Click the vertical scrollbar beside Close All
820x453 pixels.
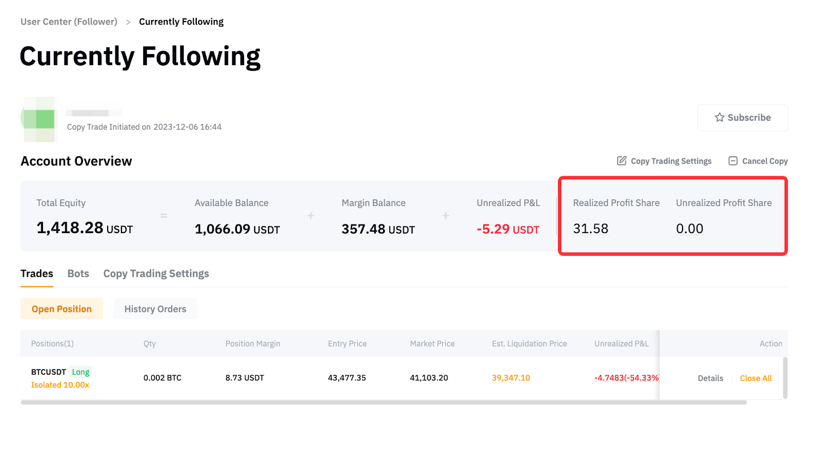pos(785,378)
